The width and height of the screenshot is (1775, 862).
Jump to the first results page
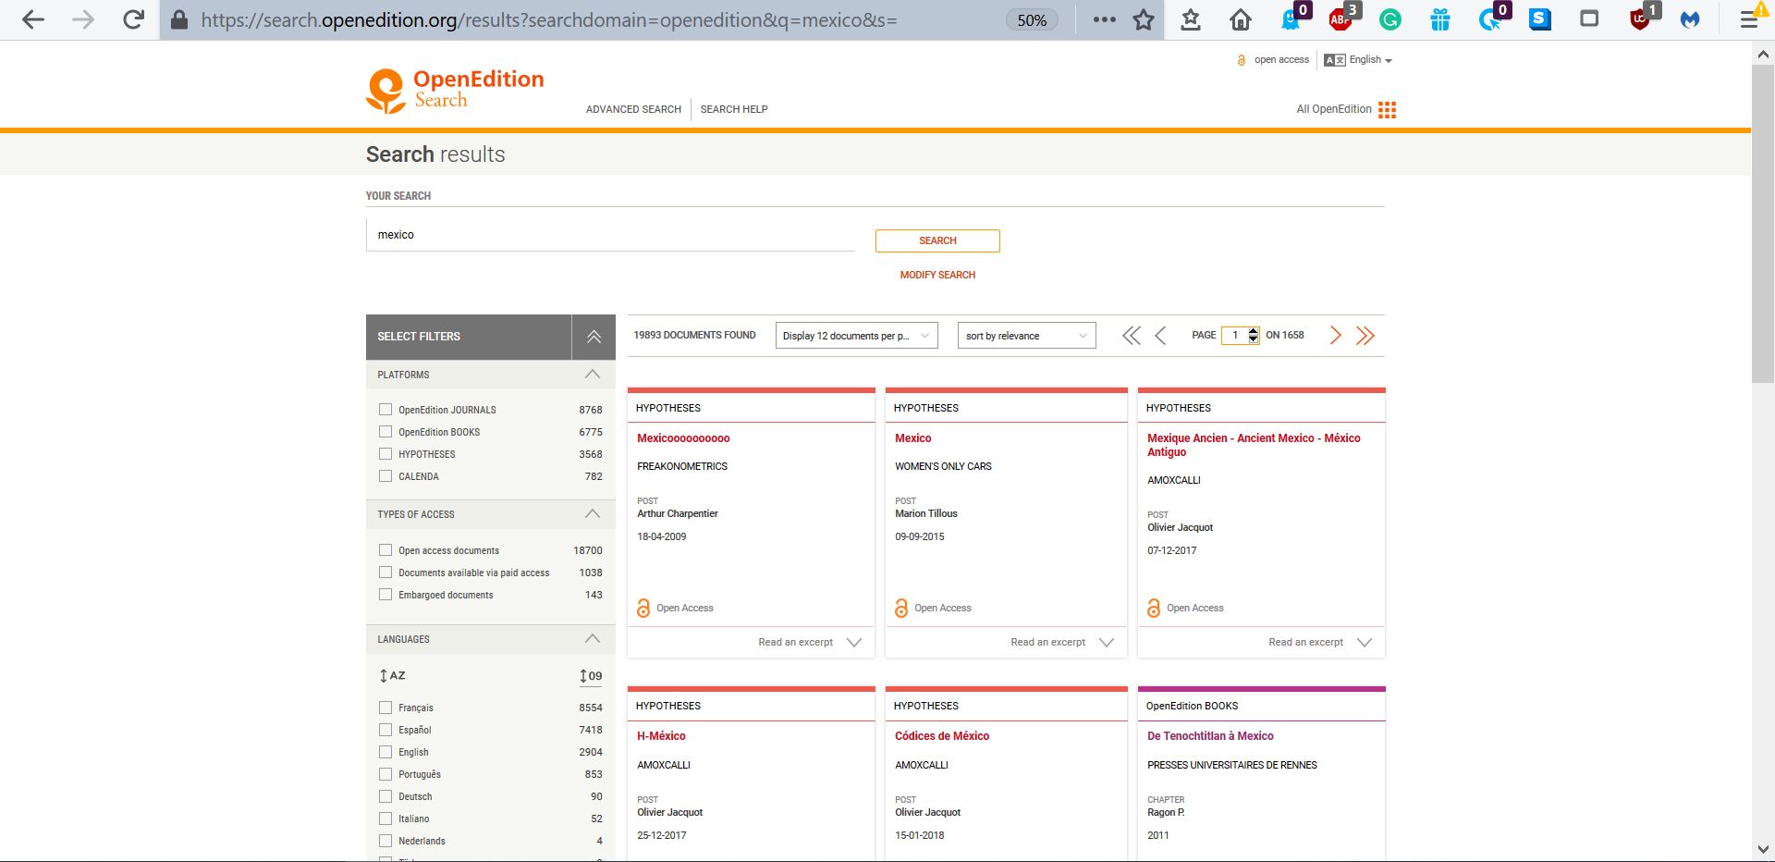click(1131, 336)
